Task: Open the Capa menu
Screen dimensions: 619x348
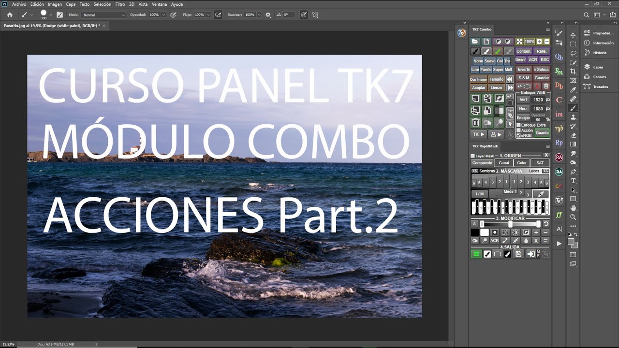Action: coord(71,4)
